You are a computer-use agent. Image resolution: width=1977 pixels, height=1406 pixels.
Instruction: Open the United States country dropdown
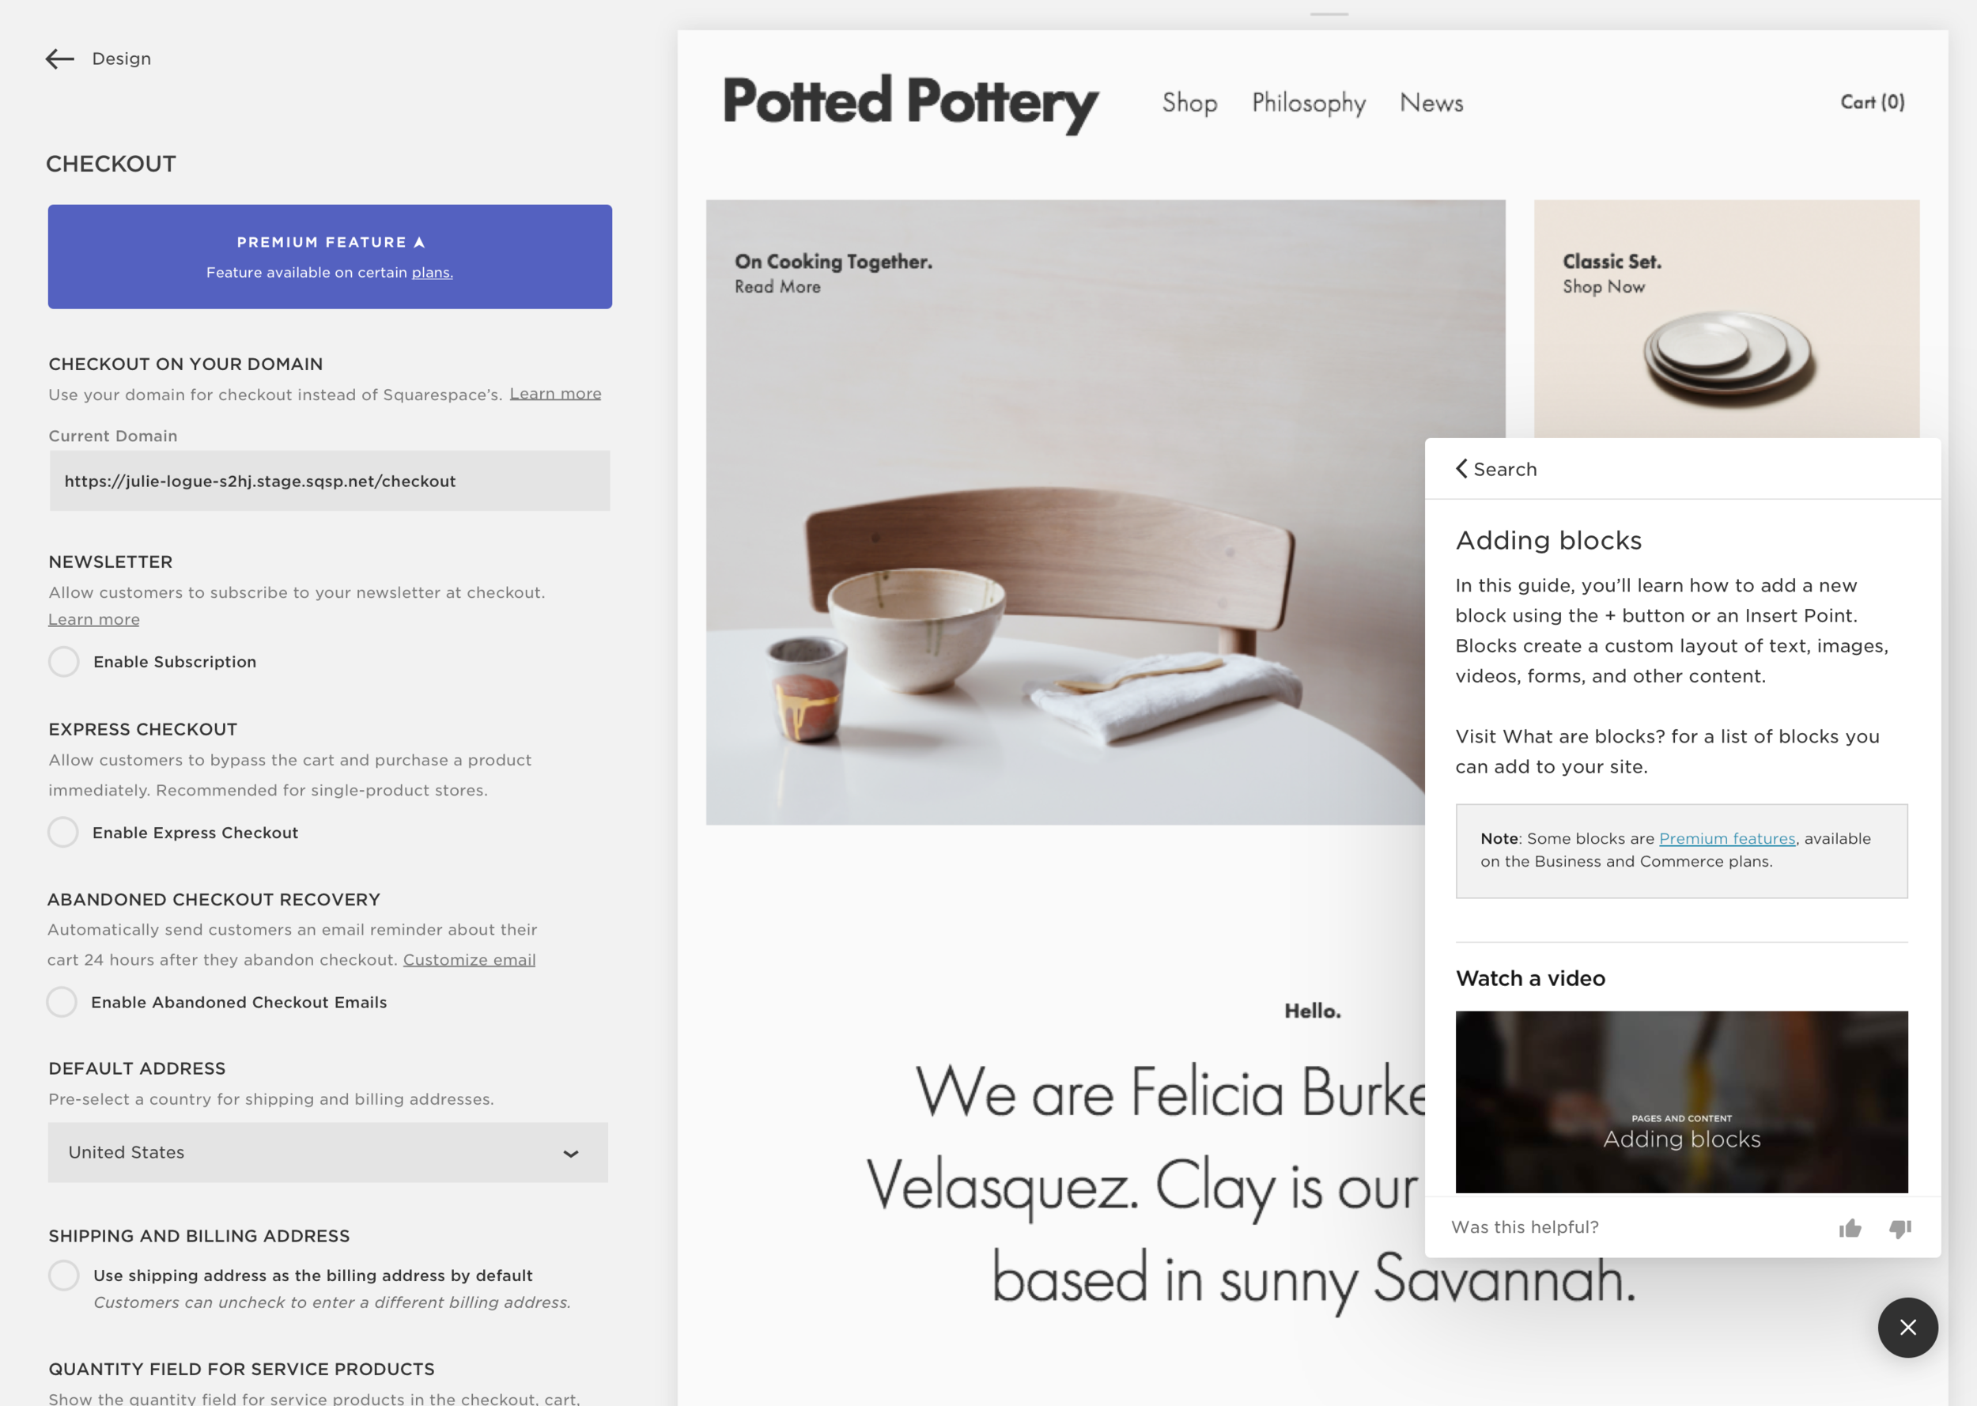[328, 1152]
